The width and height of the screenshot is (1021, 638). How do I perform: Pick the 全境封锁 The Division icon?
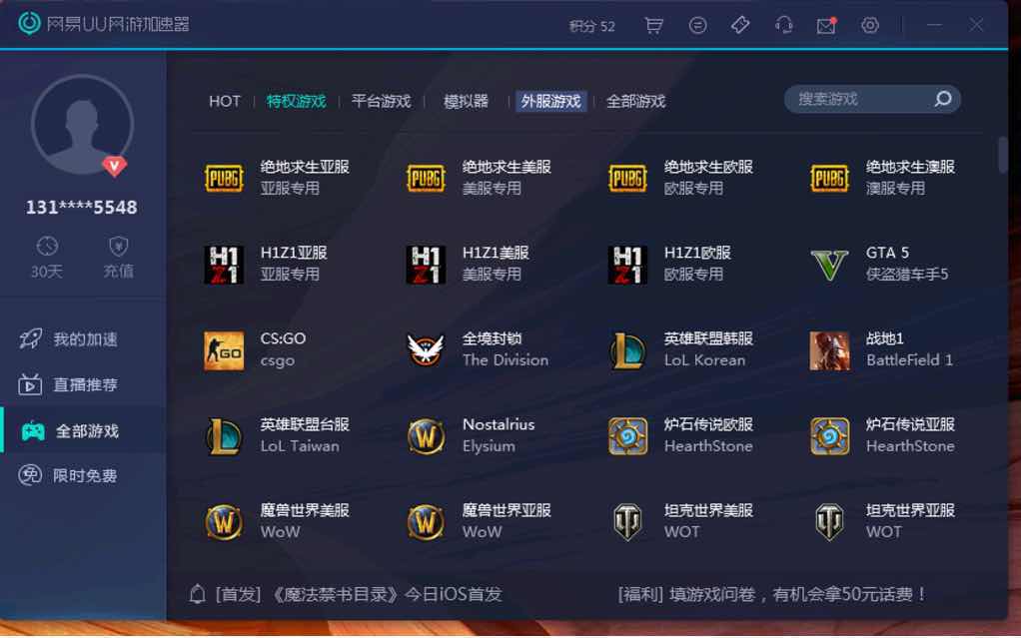[426, 350]
